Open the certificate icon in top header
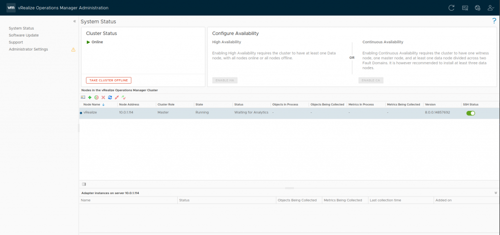Screen dimensions: 500x235 click(465, 8)
